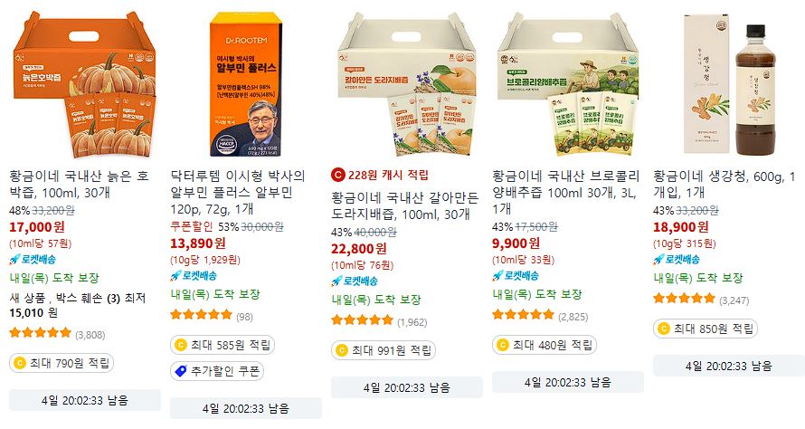805x429 pixels.
Task: Open 닥터루템 이시형 박사의 알부민 플러스 title link
Action: [238, 193]
